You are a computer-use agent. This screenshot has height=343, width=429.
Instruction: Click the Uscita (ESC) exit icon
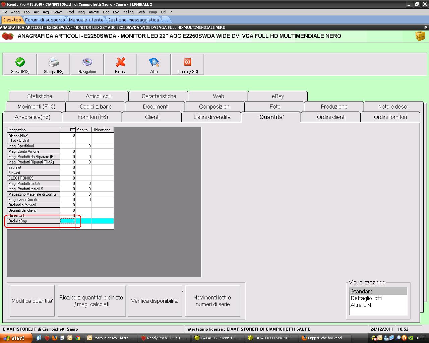tap(188, 62)
